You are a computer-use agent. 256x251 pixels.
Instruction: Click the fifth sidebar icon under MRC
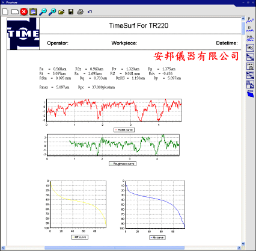pos(250,57)
